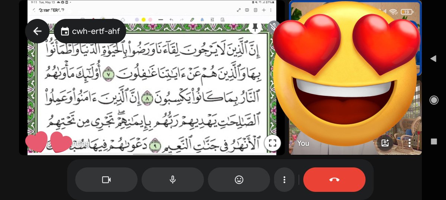Open visual effects on the self-view tile
The height and width of the screenshot is (200, 446).
[x=385, y=143]
